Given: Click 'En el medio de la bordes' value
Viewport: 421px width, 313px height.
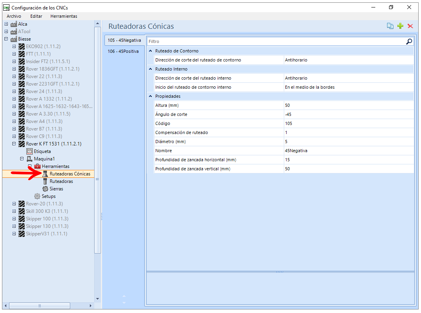Looking at the screenshot, I should point(349,87).
